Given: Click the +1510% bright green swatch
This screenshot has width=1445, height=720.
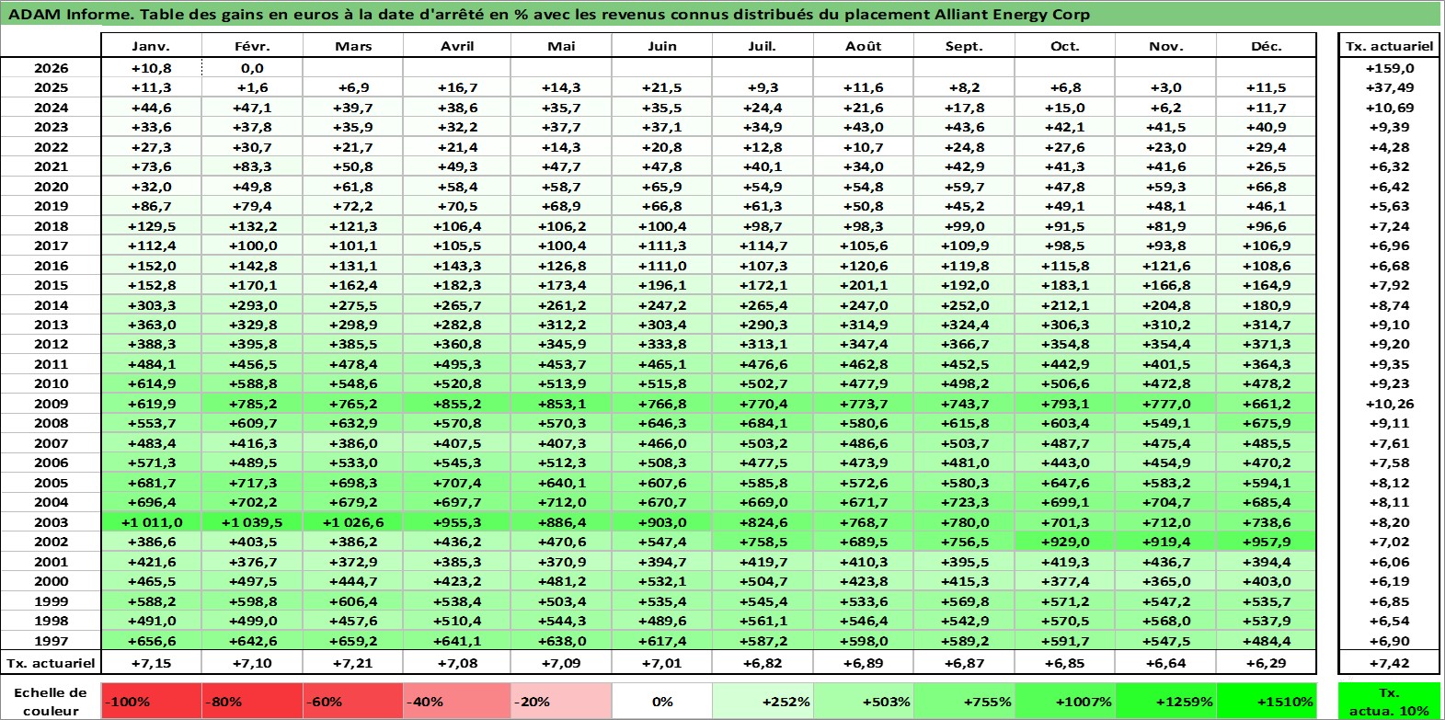Looking at the screenshot, I should [1267, 701].
